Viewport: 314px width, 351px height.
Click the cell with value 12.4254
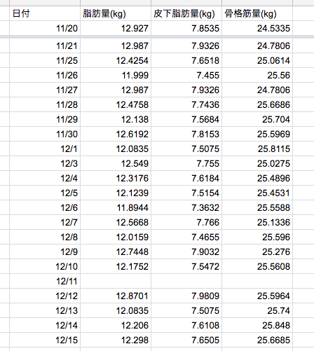tap(116, 60)
